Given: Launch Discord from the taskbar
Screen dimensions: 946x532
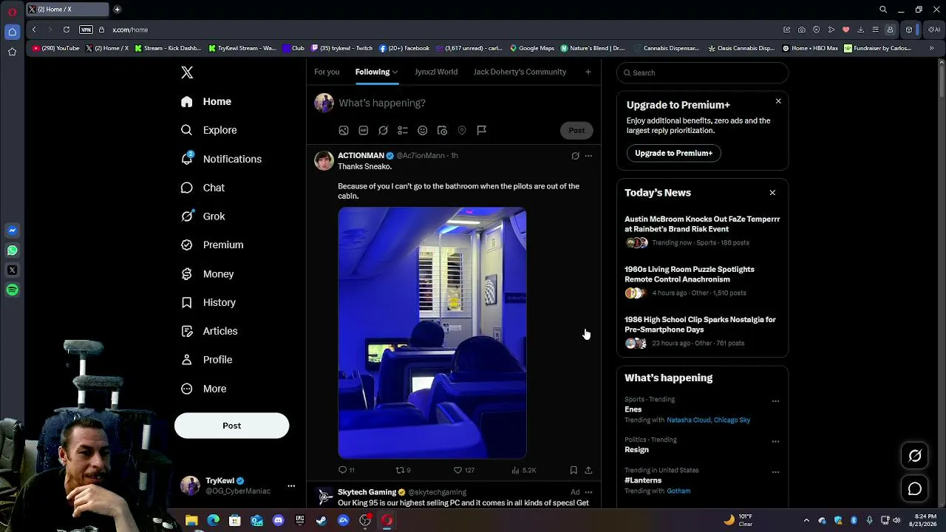Looking at the screenshot, I should point(278,520).
